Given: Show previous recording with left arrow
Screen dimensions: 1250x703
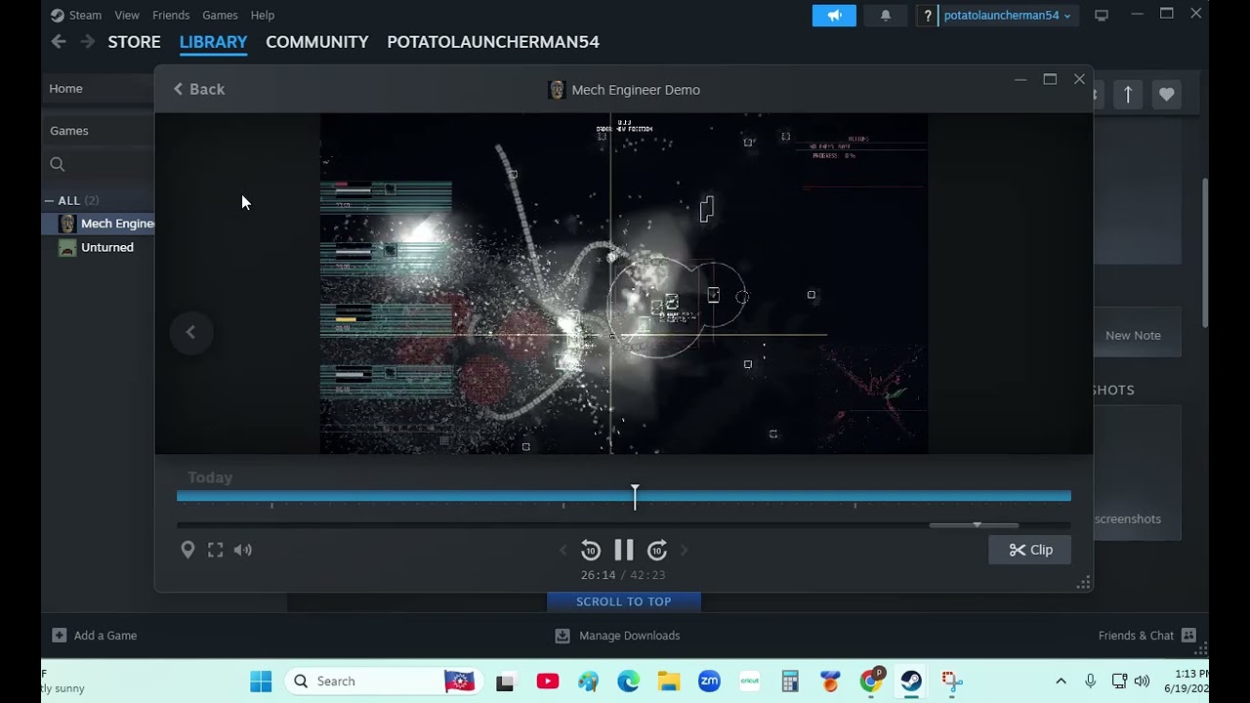Looking at the screenshot, I should click(190, 332).
